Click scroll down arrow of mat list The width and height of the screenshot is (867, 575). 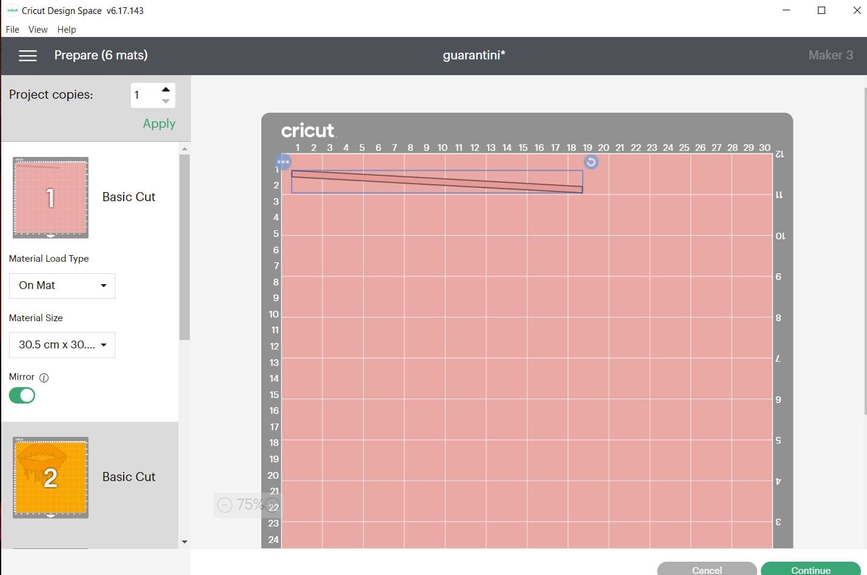pos(184,542)
